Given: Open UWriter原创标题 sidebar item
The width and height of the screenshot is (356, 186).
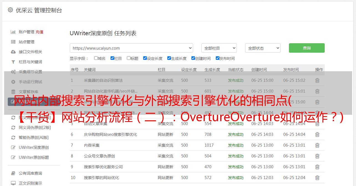Looking at the screenshot, I should (x=34, y=157).
